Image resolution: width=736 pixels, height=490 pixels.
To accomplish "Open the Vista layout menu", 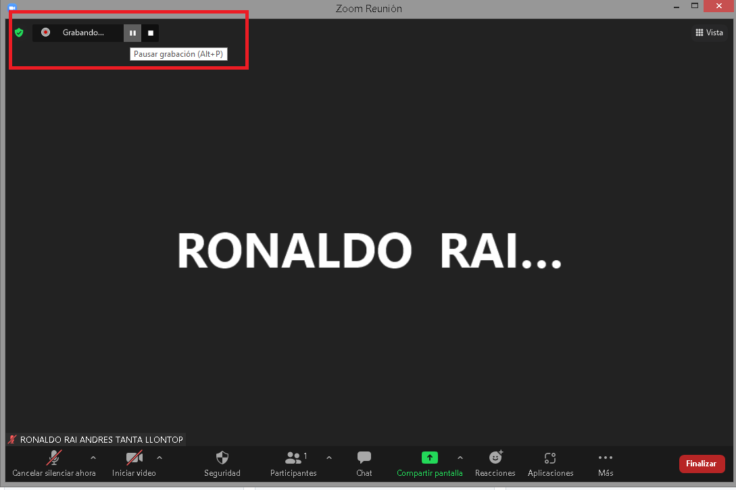I will coord(708,32).
